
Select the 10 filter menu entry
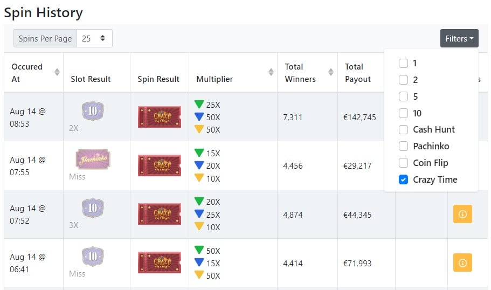[x=417, y=113]
